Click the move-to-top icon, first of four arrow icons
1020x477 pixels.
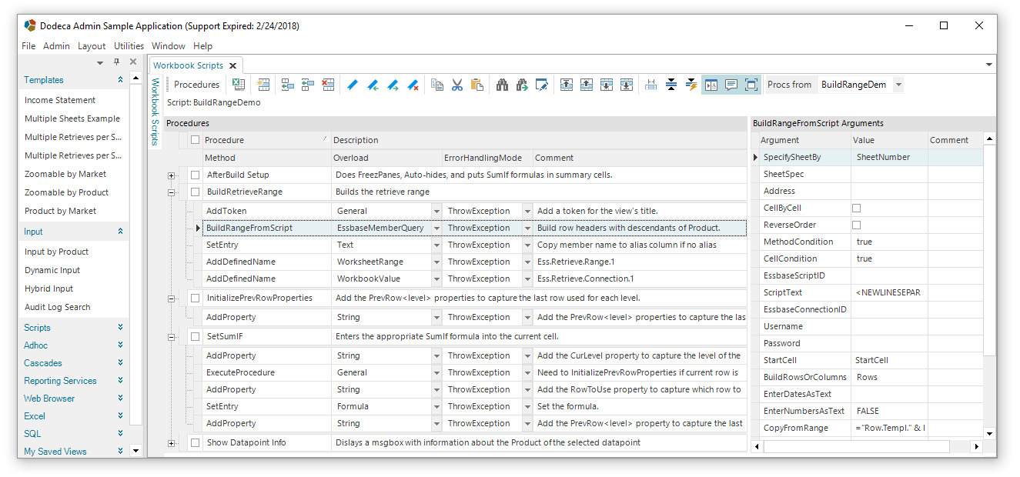[567, 85]
